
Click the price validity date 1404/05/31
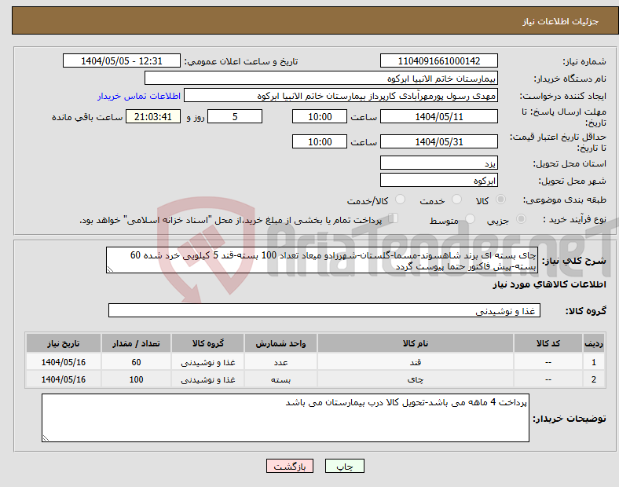point(438,141)
